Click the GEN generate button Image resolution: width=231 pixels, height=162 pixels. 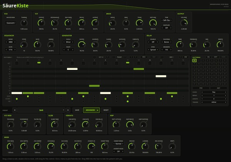click(x=186, y=57)
